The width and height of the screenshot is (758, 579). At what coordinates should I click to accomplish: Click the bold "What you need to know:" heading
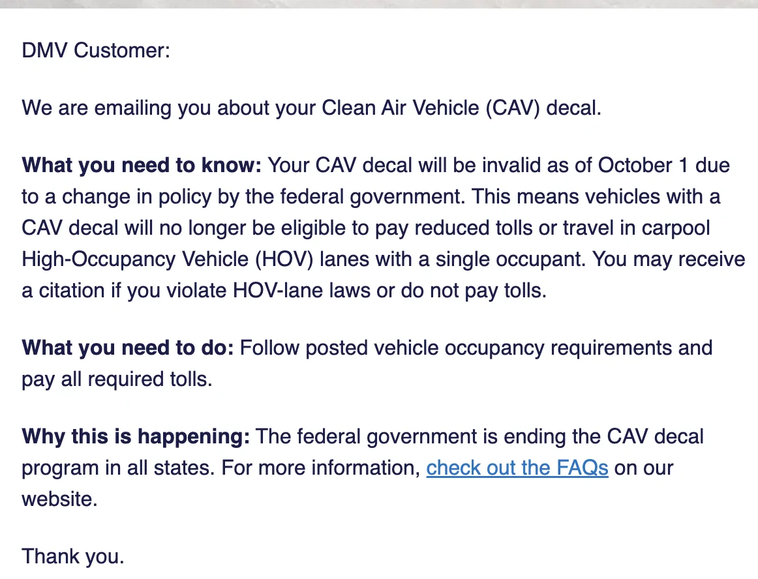(141, 166)
